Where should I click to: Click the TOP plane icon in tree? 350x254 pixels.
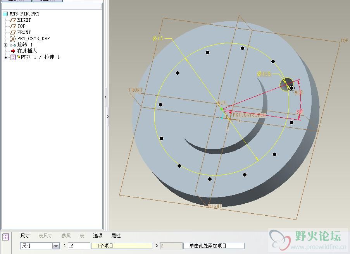pos(13,26)
